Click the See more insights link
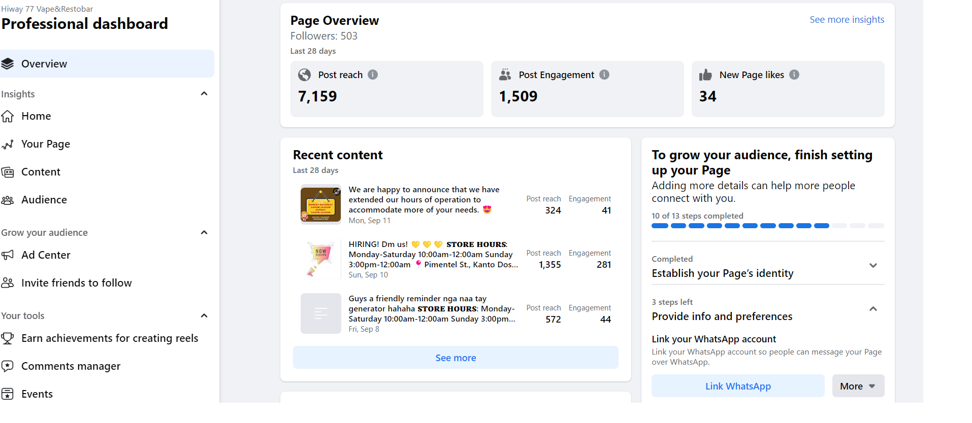Image resolution: width=972 pixels, height=423 pixels. point(847,20)
